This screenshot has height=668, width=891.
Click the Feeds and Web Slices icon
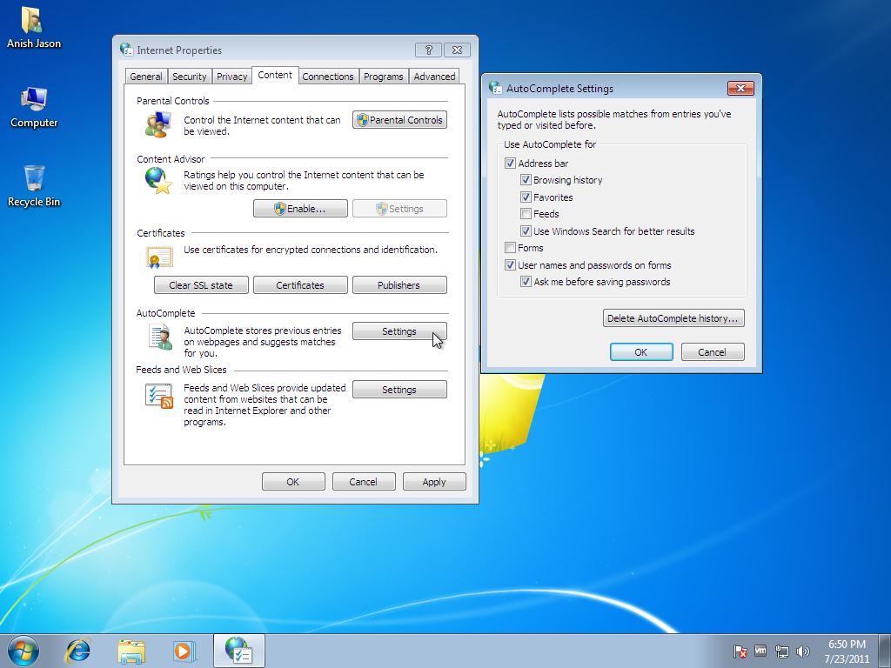pos(159,396)
